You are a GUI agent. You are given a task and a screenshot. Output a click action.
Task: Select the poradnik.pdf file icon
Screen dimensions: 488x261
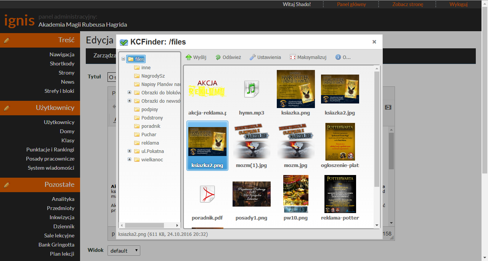(207, 194)
